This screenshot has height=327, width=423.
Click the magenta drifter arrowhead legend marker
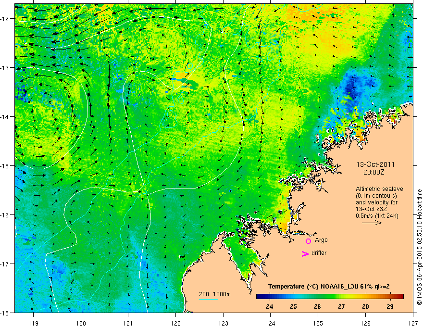(305, 254)
